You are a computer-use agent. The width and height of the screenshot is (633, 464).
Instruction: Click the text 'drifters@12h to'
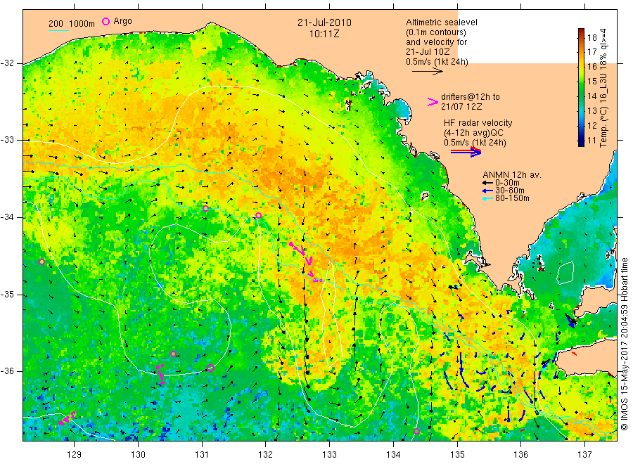click(471, 97)
